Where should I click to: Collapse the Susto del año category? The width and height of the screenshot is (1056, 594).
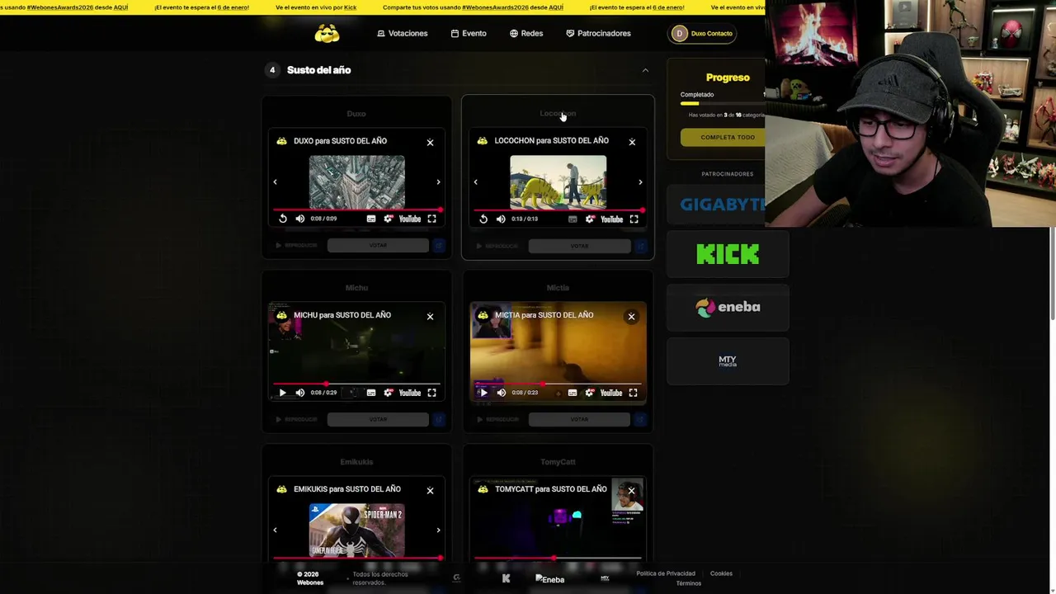coord(645,70)
